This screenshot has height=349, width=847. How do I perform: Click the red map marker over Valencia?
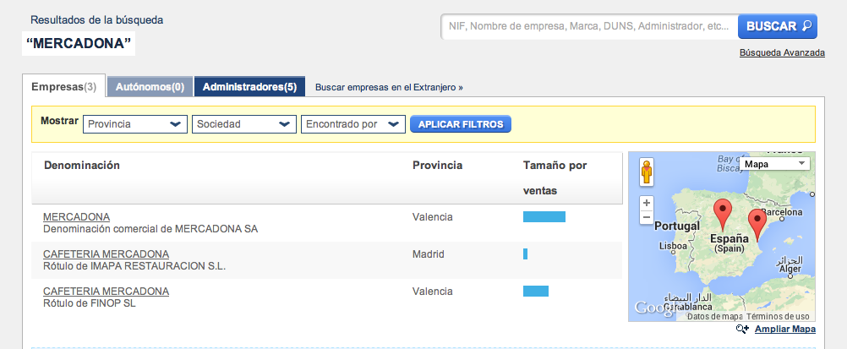[x=757, y=224]
